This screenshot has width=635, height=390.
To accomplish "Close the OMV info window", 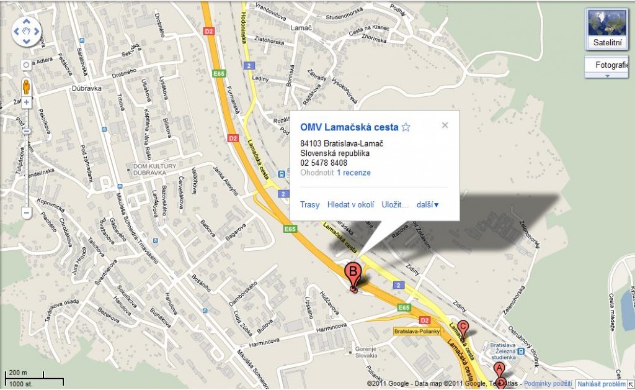I will (x=445, y=125).
